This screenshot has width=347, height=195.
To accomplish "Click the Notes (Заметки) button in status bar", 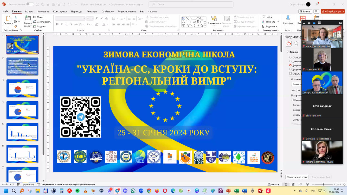I will tap(273, 184).
